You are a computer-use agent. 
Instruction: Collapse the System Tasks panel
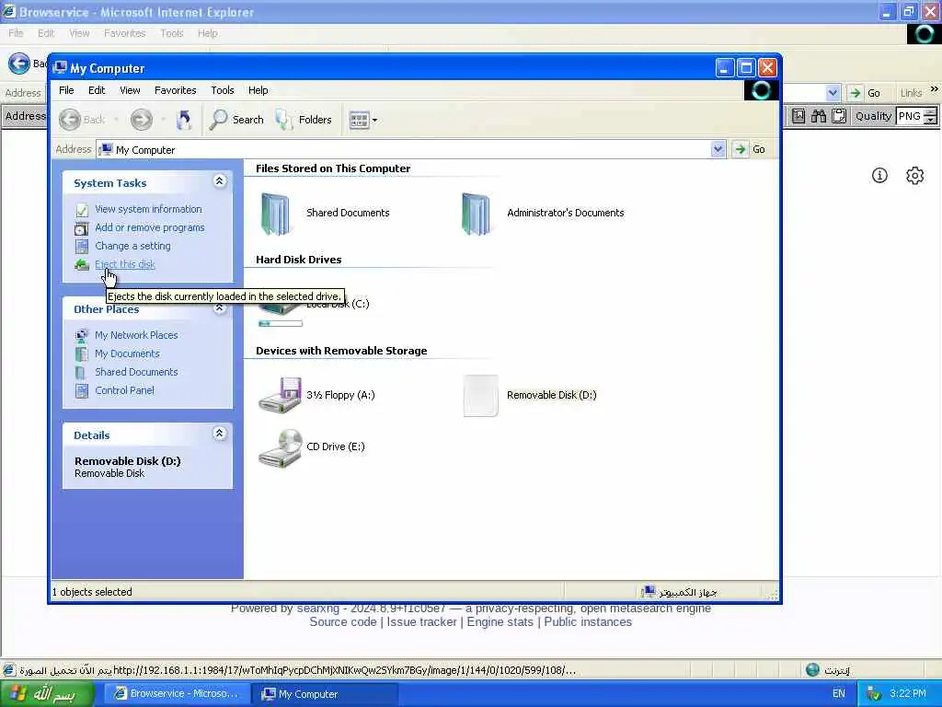coord(219,181)
